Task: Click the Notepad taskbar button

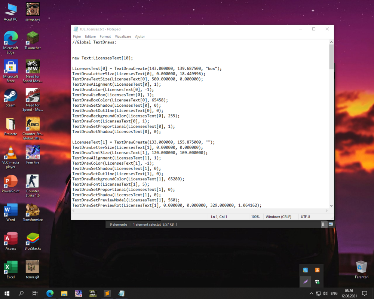Action: point(122,293)
